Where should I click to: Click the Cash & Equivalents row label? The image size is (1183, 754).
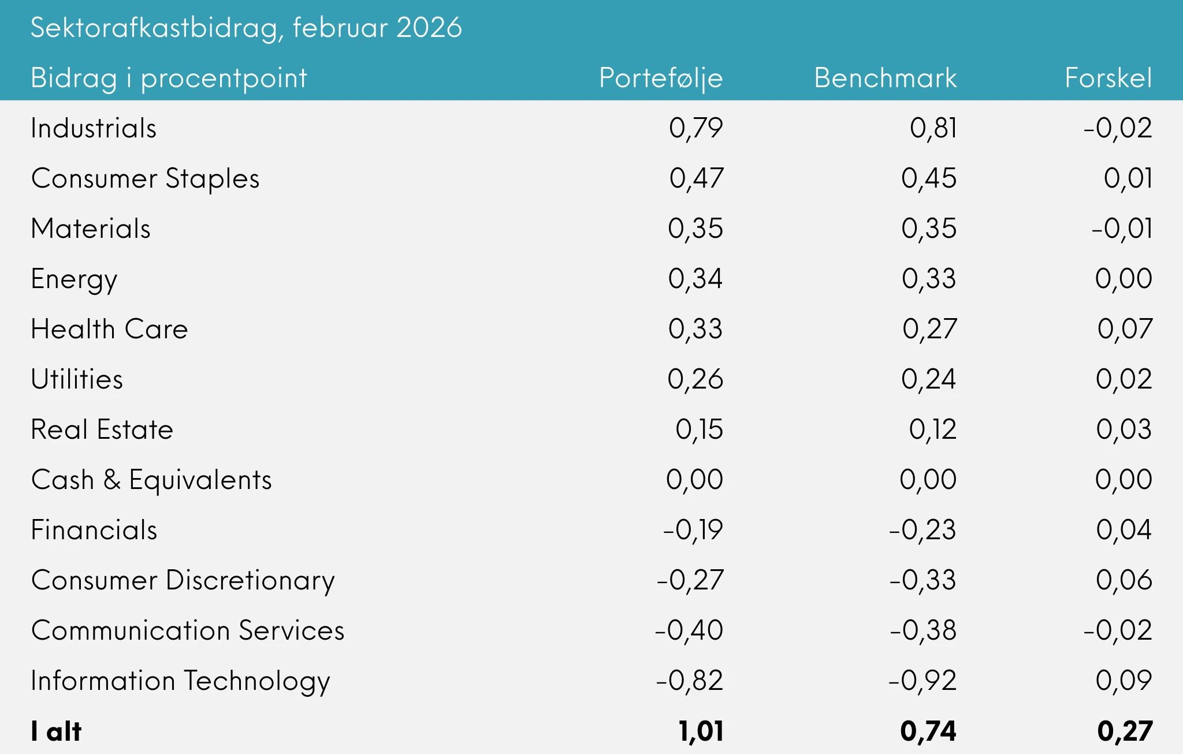[151, 480]
